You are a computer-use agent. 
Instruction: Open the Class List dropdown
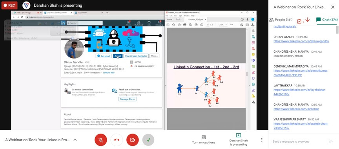pos(14,22)
